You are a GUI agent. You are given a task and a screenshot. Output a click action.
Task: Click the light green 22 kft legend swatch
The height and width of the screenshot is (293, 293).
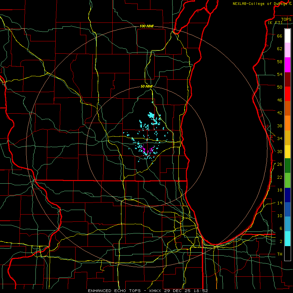coord(287,180)
